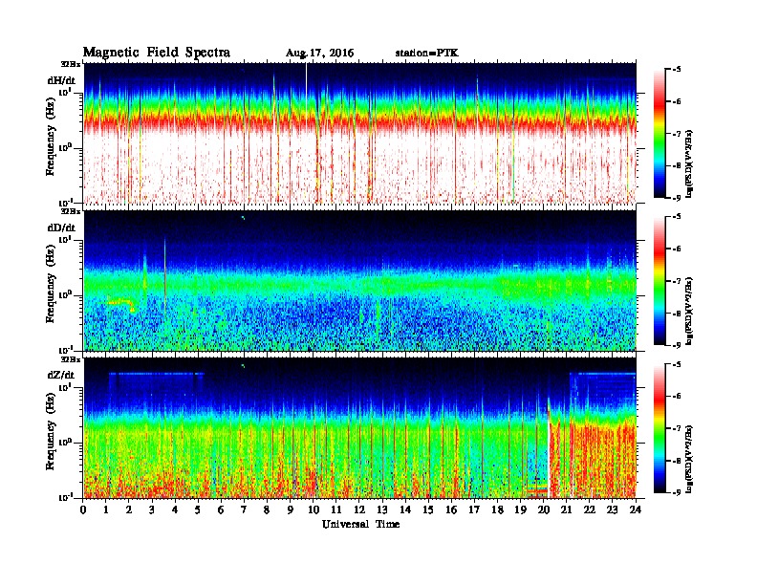
Task: Click hour tick label "8" on time axis
Action: pos(267,509)
